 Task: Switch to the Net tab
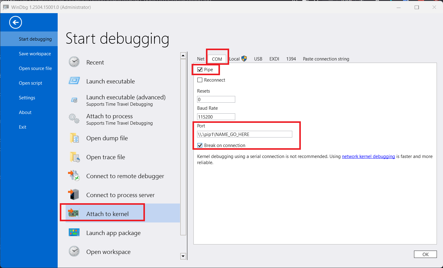coord(201,59)
